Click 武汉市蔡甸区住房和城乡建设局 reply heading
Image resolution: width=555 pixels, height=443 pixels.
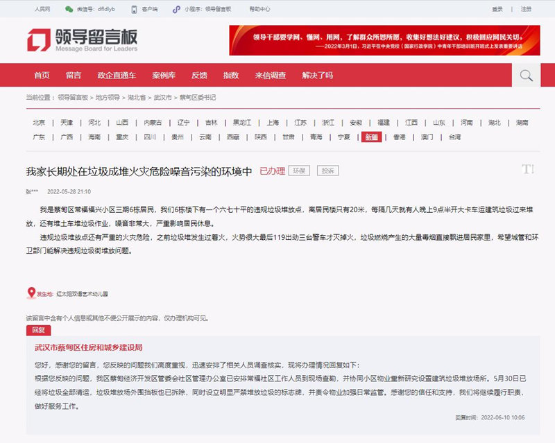(88, 347)
